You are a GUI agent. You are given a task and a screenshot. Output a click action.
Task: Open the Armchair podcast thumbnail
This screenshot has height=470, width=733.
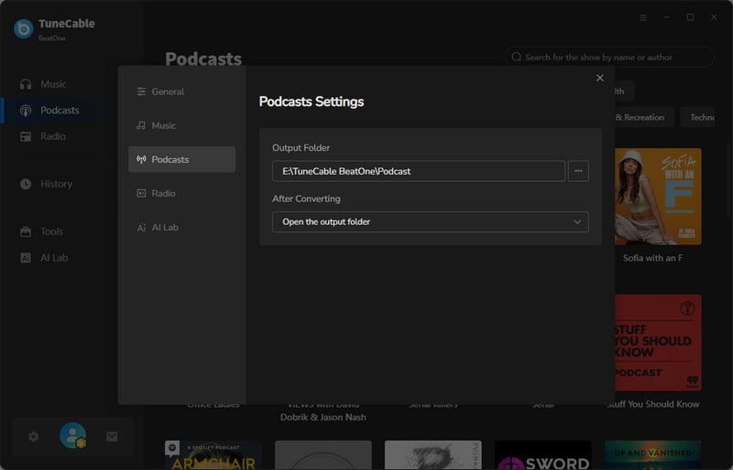pos(213,455)
